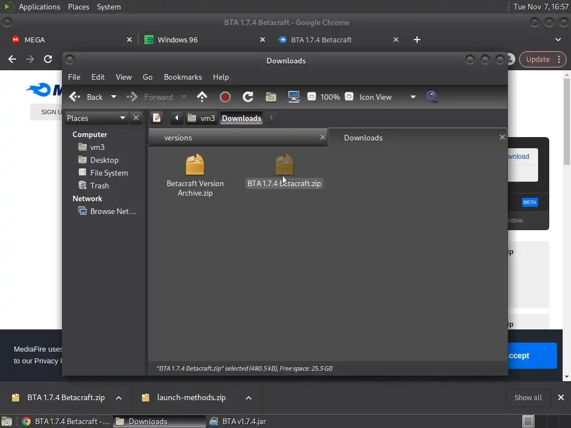Screen dimensions: 571x428
Task: Open the Icon View mode dropdown
Action: click(388, 97)
